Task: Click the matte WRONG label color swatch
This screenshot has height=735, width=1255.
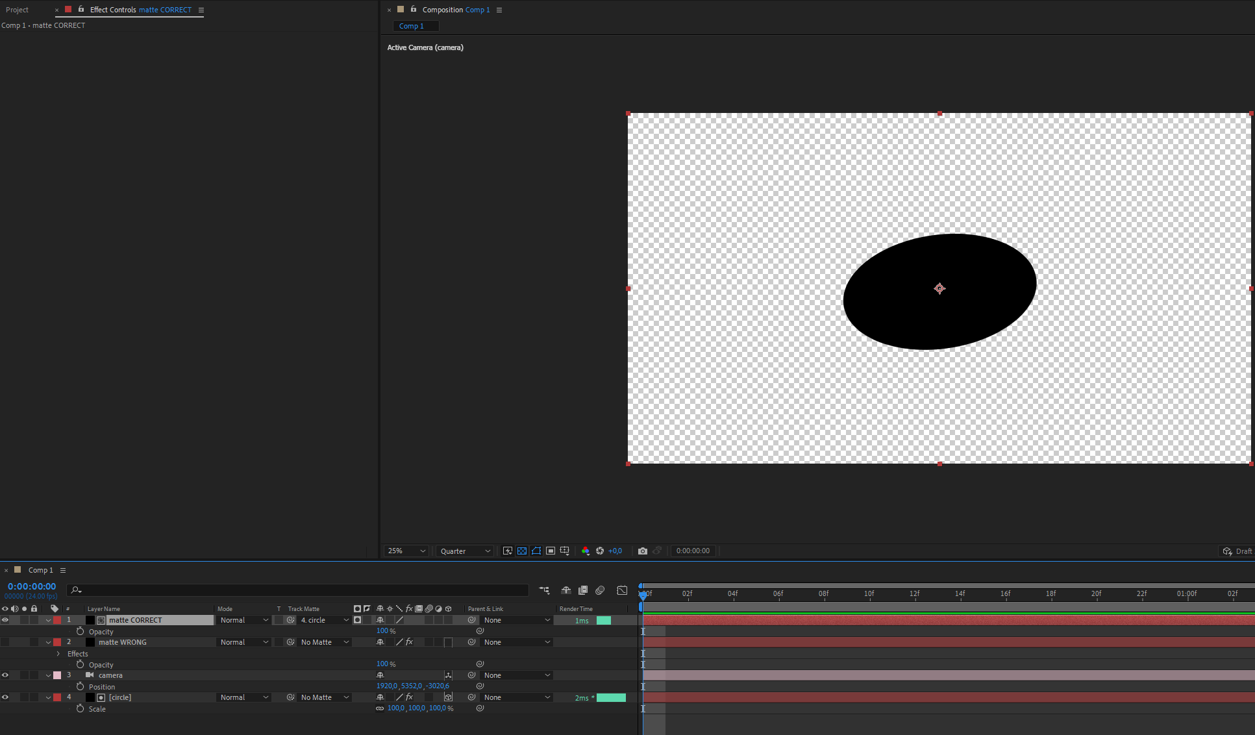Action: point(57,642)
